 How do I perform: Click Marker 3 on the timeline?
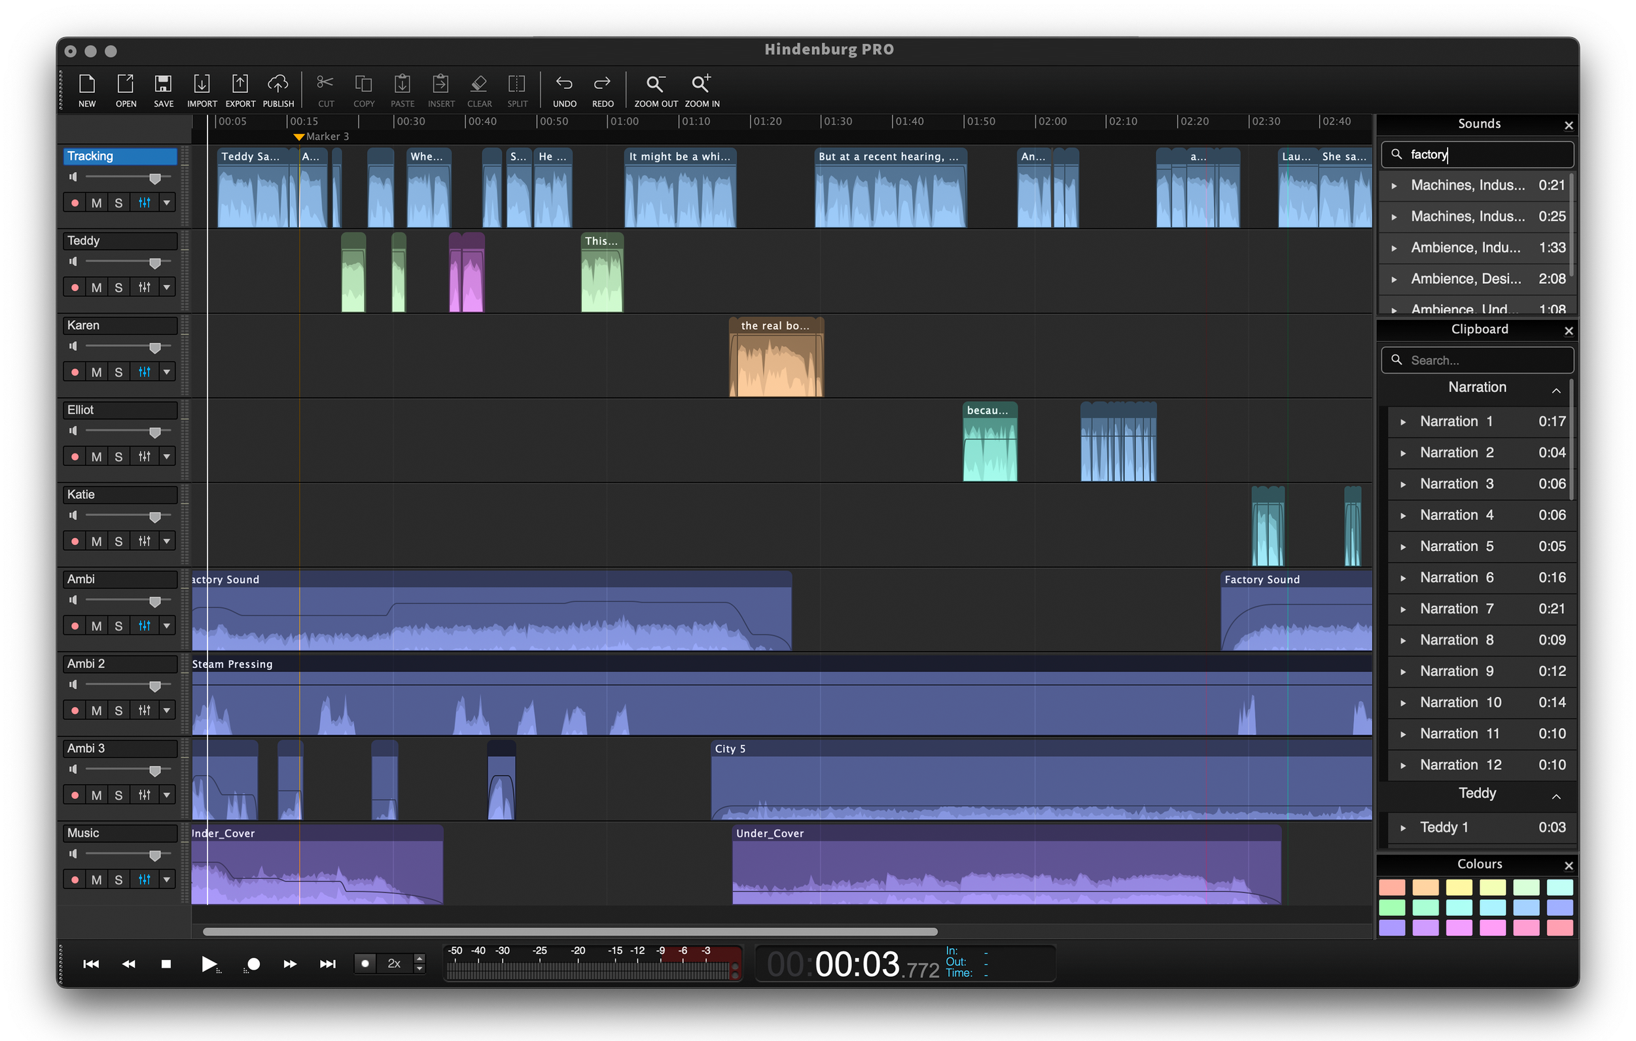pyautogui.click(x=321, y=137)
